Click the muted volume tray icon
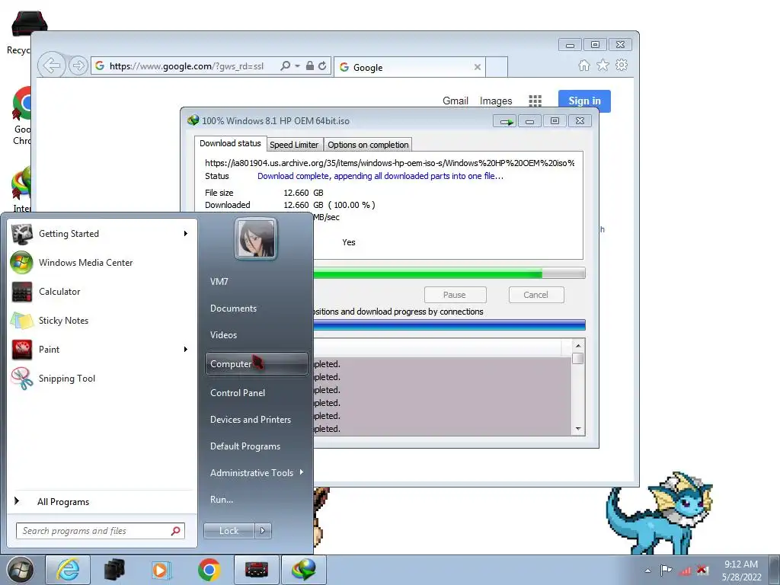780x585 pixels. pos(702,570)
